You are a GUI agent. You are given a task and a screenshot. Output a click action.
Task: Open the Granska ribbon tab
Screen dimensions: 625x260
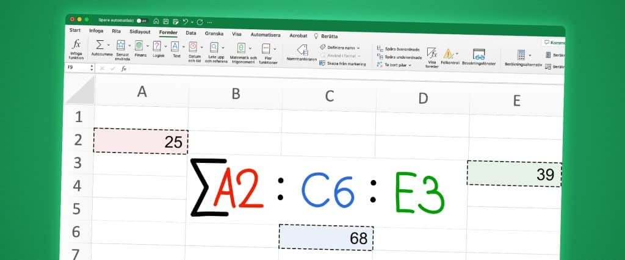pos(214,34)
